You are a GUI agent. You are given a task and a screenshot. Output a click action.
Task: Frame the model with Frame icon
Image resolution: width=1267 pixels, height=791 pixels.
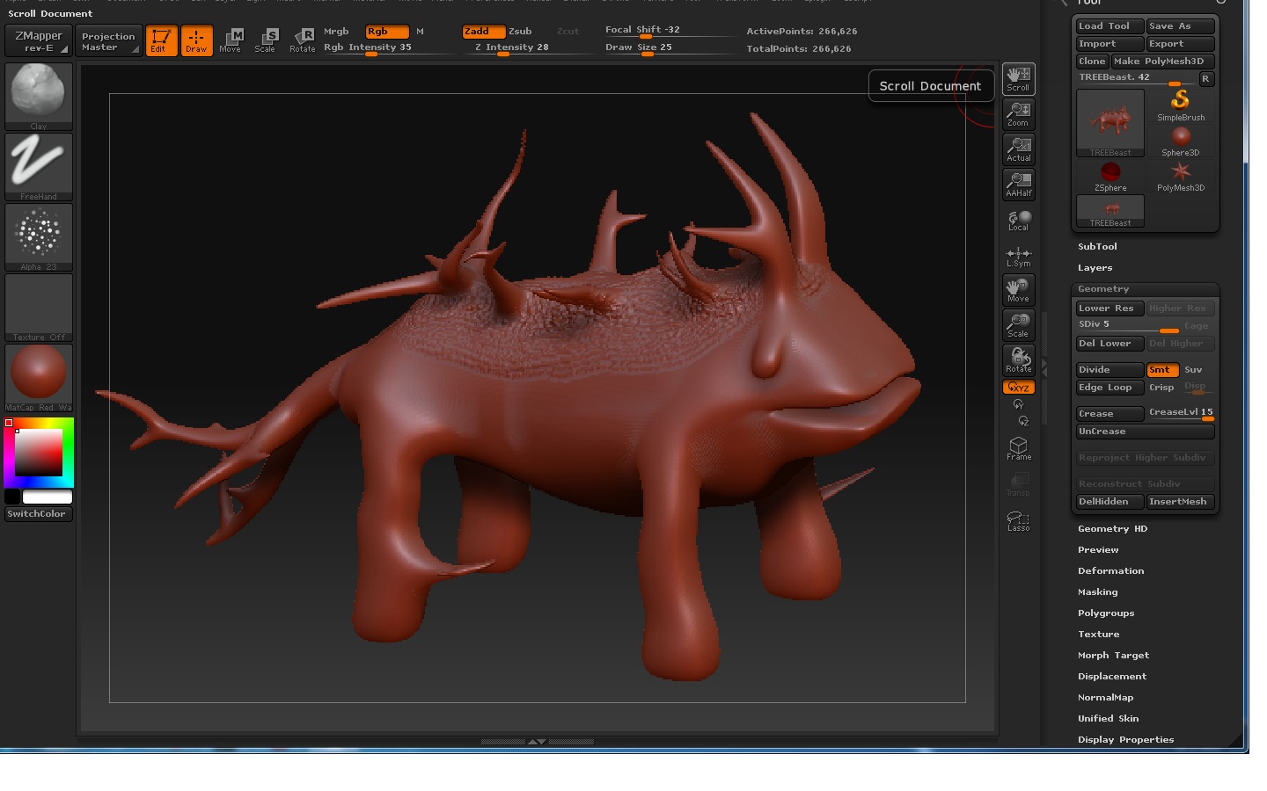[1018, 448]
